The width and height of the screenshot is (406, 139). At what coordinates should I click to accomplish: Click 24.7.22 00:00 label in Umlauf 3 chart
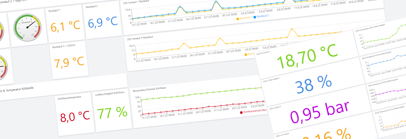[x=197, y=55]
